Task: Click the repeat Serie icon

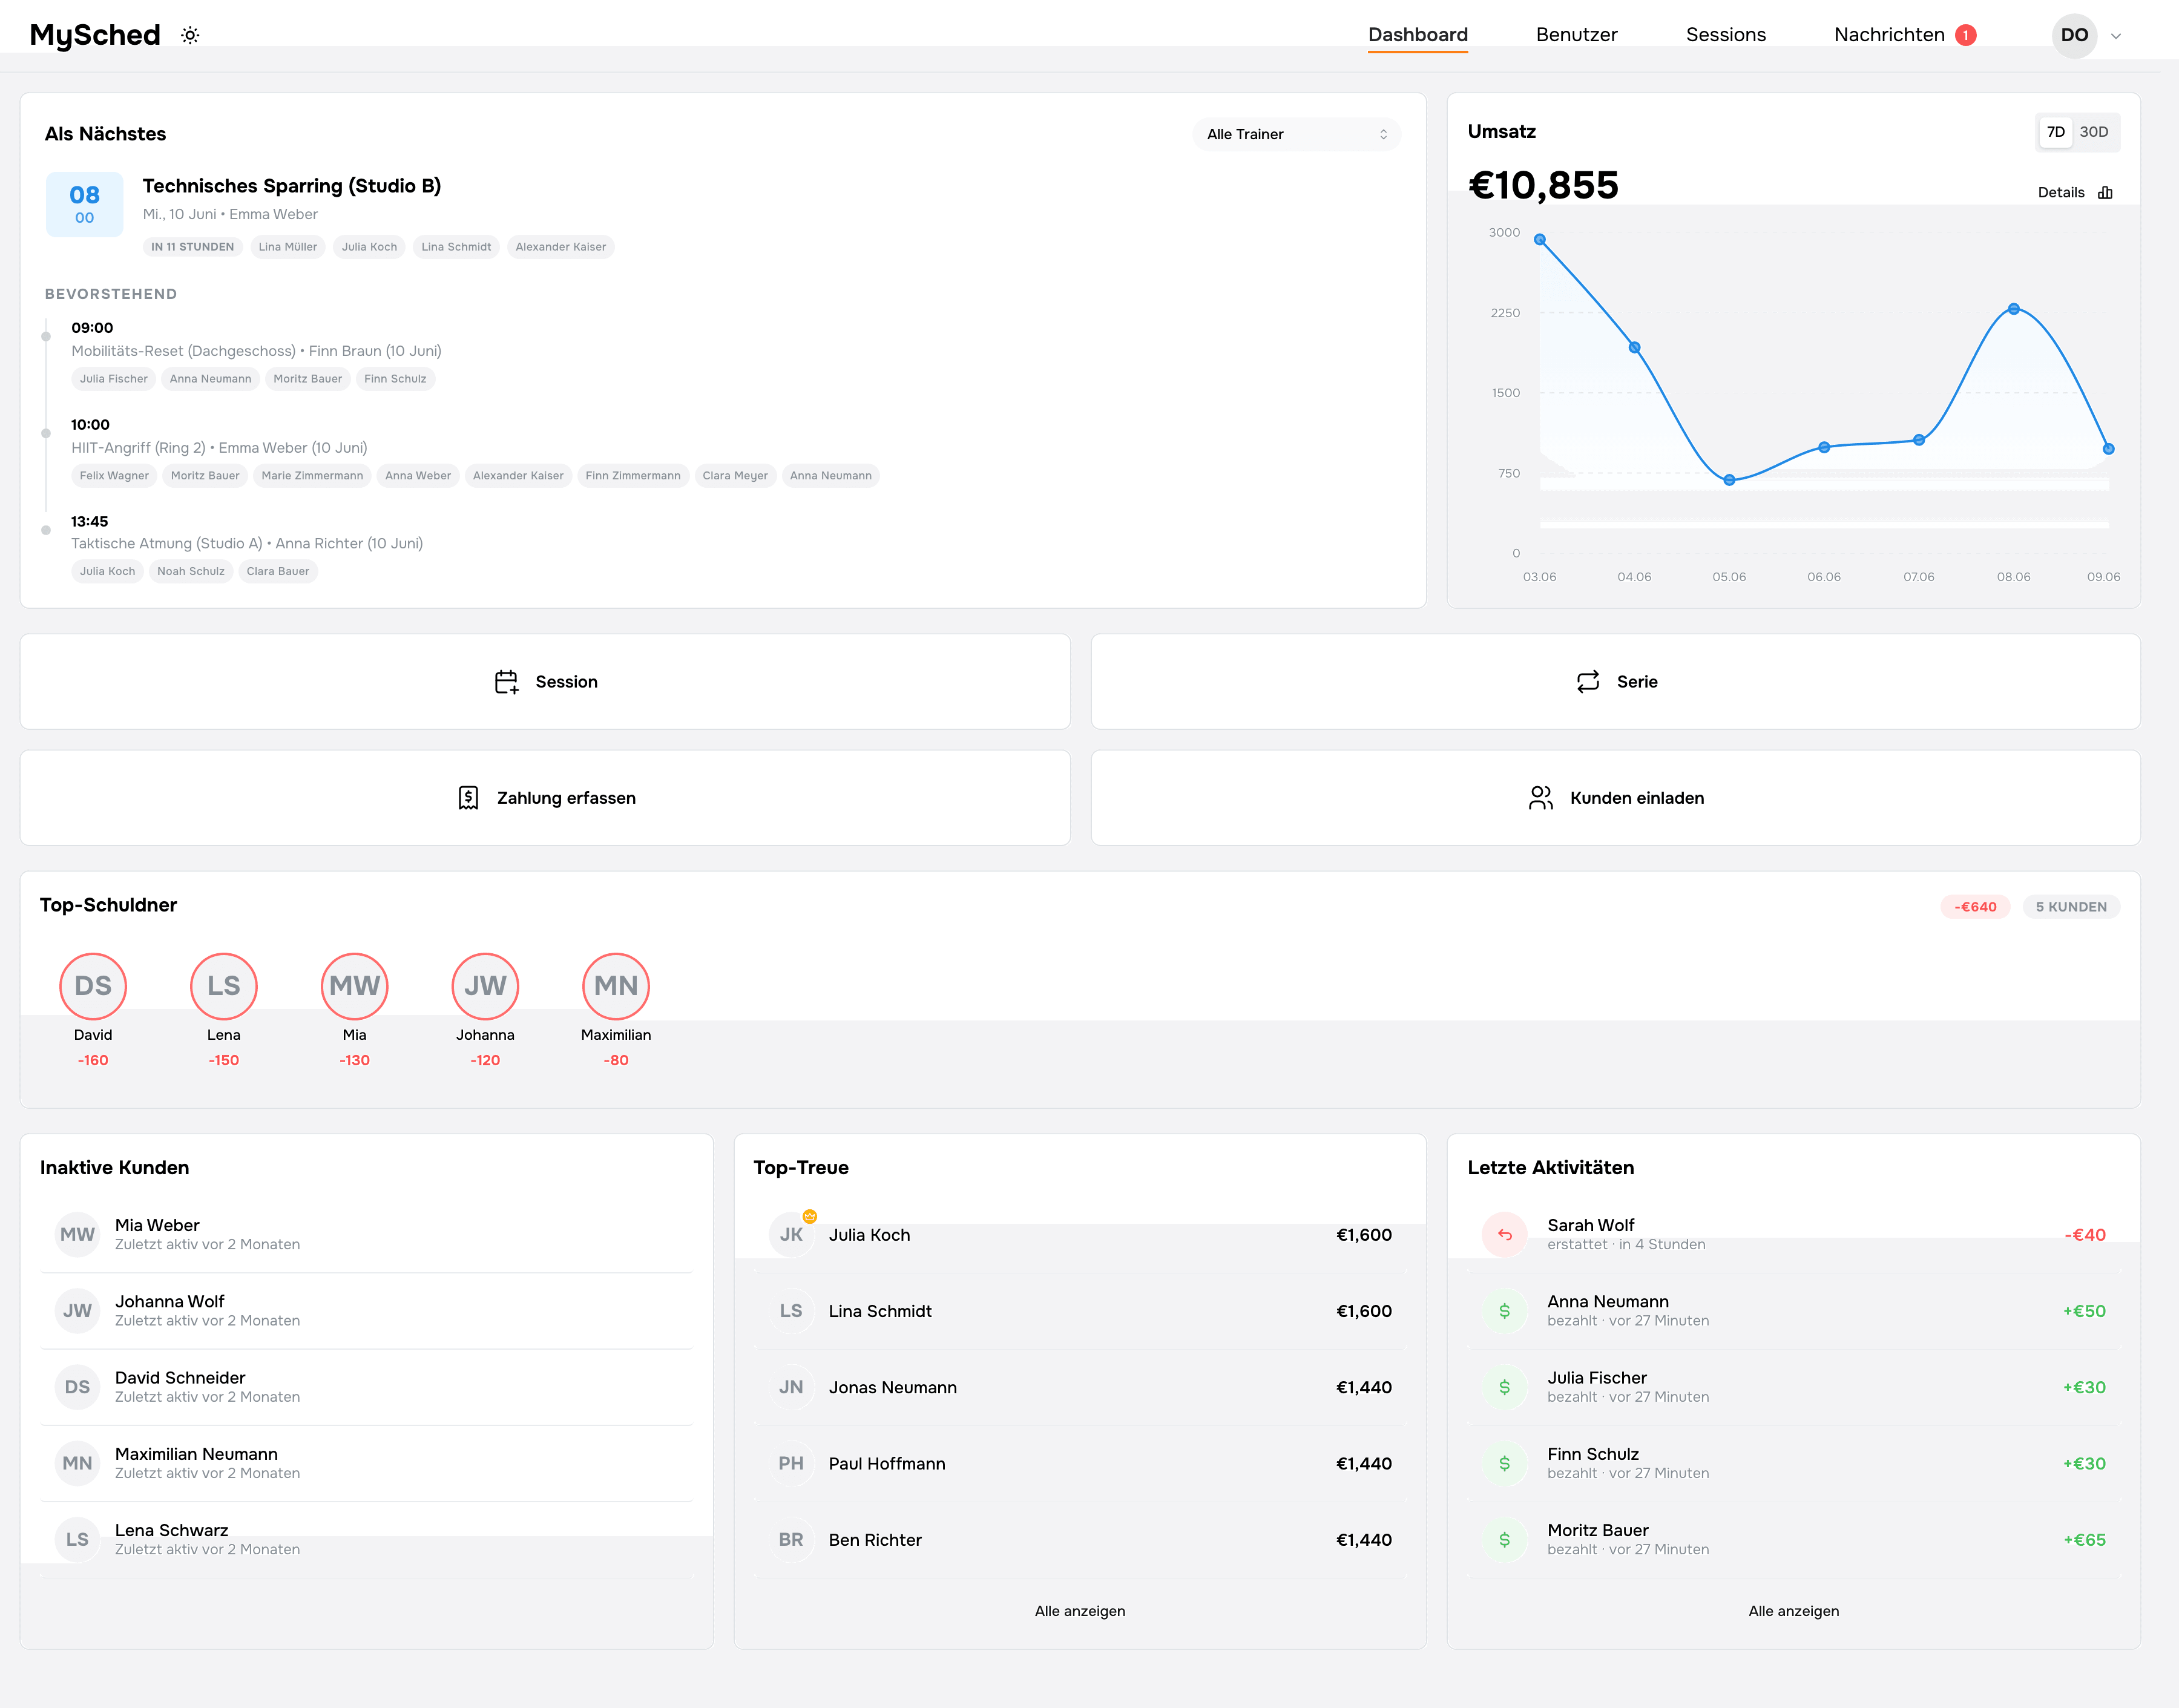Action: [x=1588, y=682]
